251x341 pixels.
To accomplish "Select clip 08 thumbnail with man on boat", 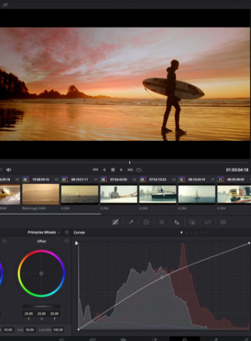I will pos(119,194).
